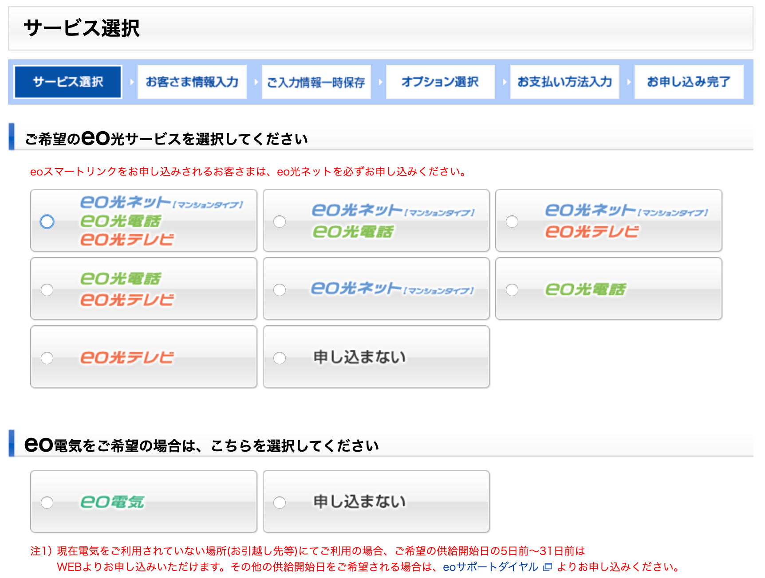The width and height of the screenshot is (765, 578).
Task: Click the eo光電話 logo in phone-only card
Action: point(586,289)
